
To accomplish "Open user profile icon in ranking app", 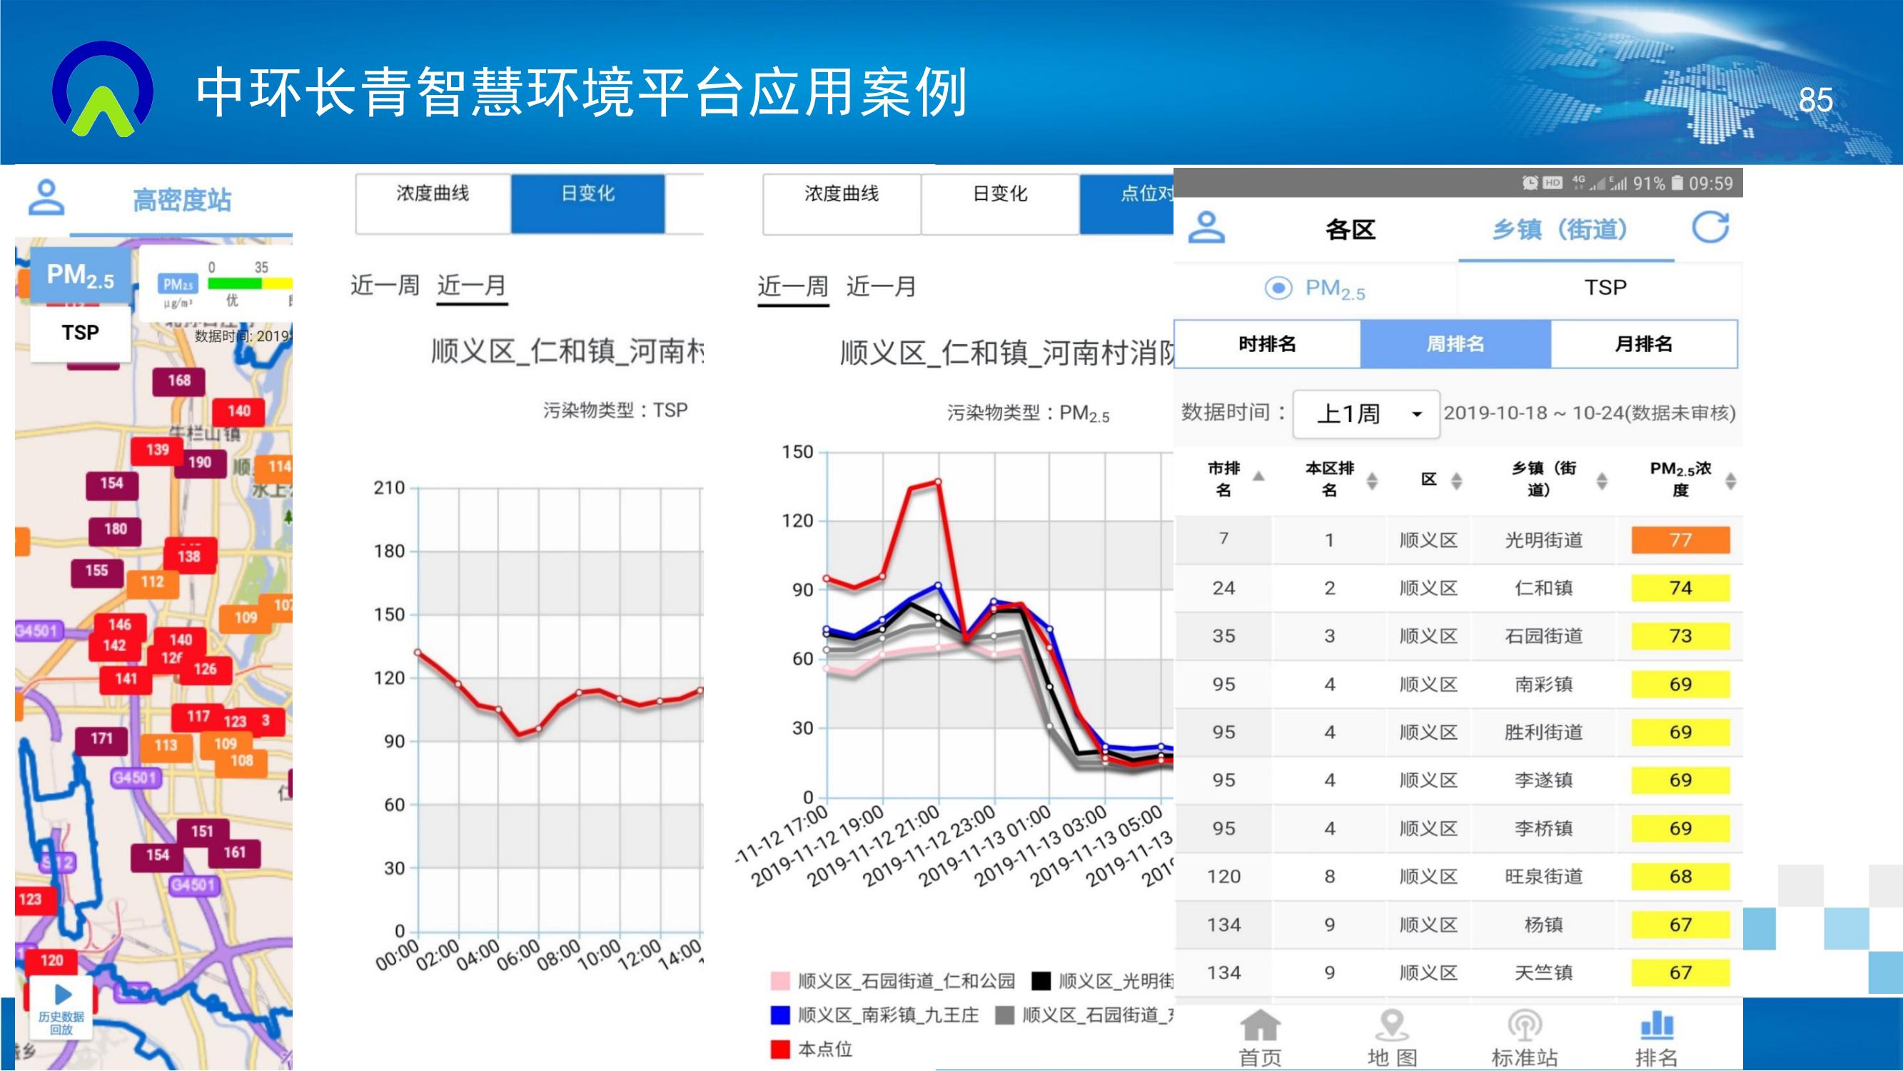I will [x=1206, y=227].
